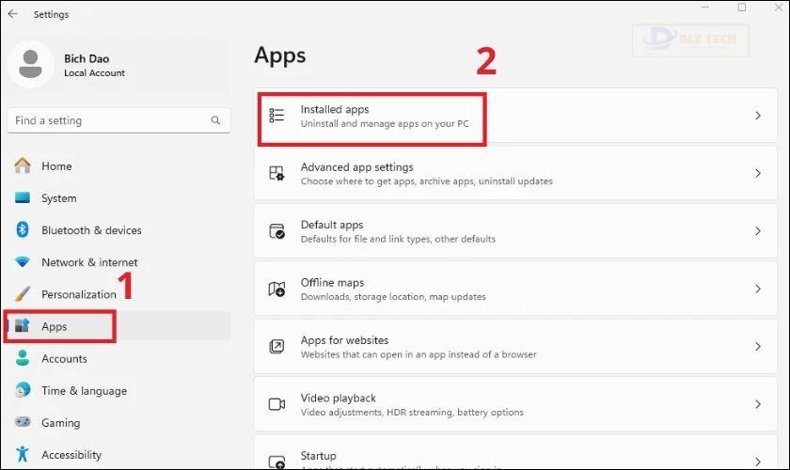Click the Video playback camera icon
This screenshot has height=470, width=790.
coord(276,404)
